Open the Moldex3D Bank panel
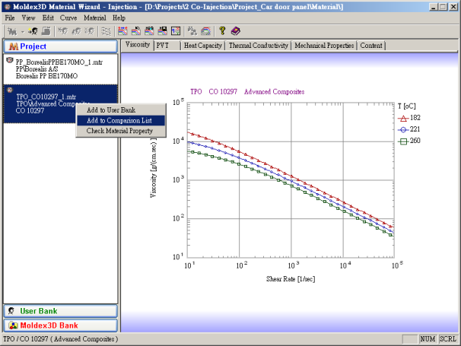Image resolution: width=461 pixels, height=346 pixels. [61, 325]
